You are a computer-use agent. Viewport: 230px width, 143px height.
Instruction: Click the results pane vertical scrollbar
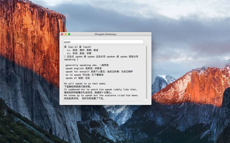[x=146, y=73]
